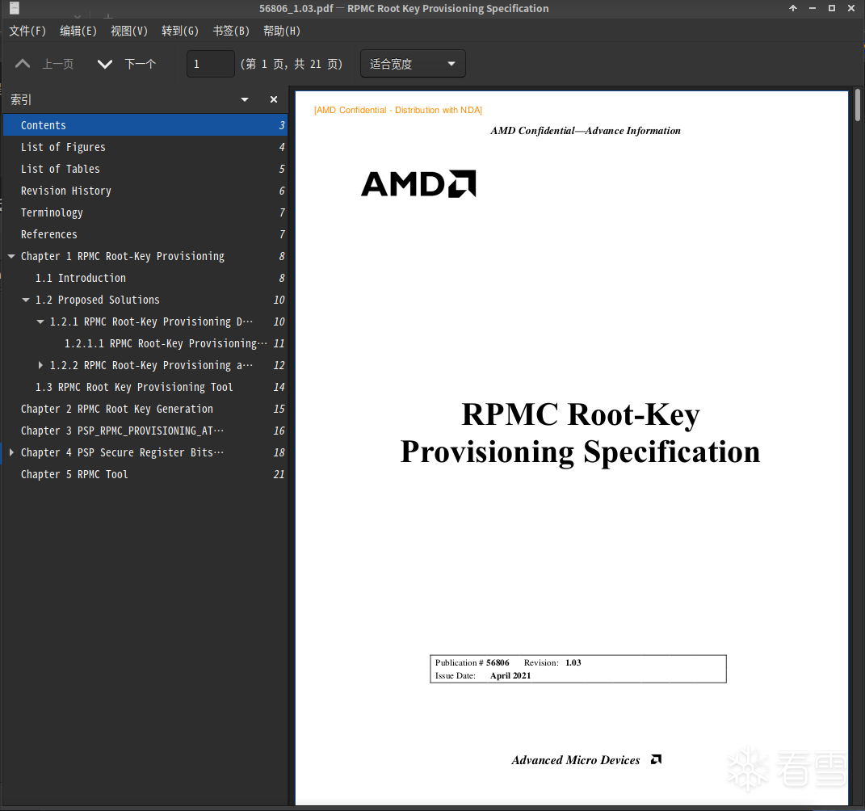Click the document vertical scrollbar handle
The height and width of the screenshot is (811, 865).
click(x=857, y=104)
